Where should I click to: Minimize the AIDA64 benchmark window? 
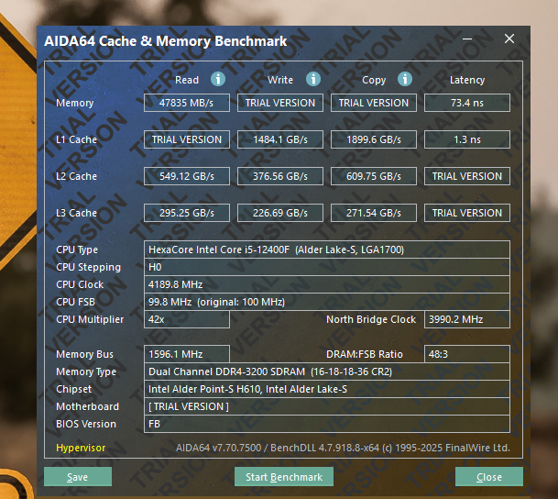[467, 39]
